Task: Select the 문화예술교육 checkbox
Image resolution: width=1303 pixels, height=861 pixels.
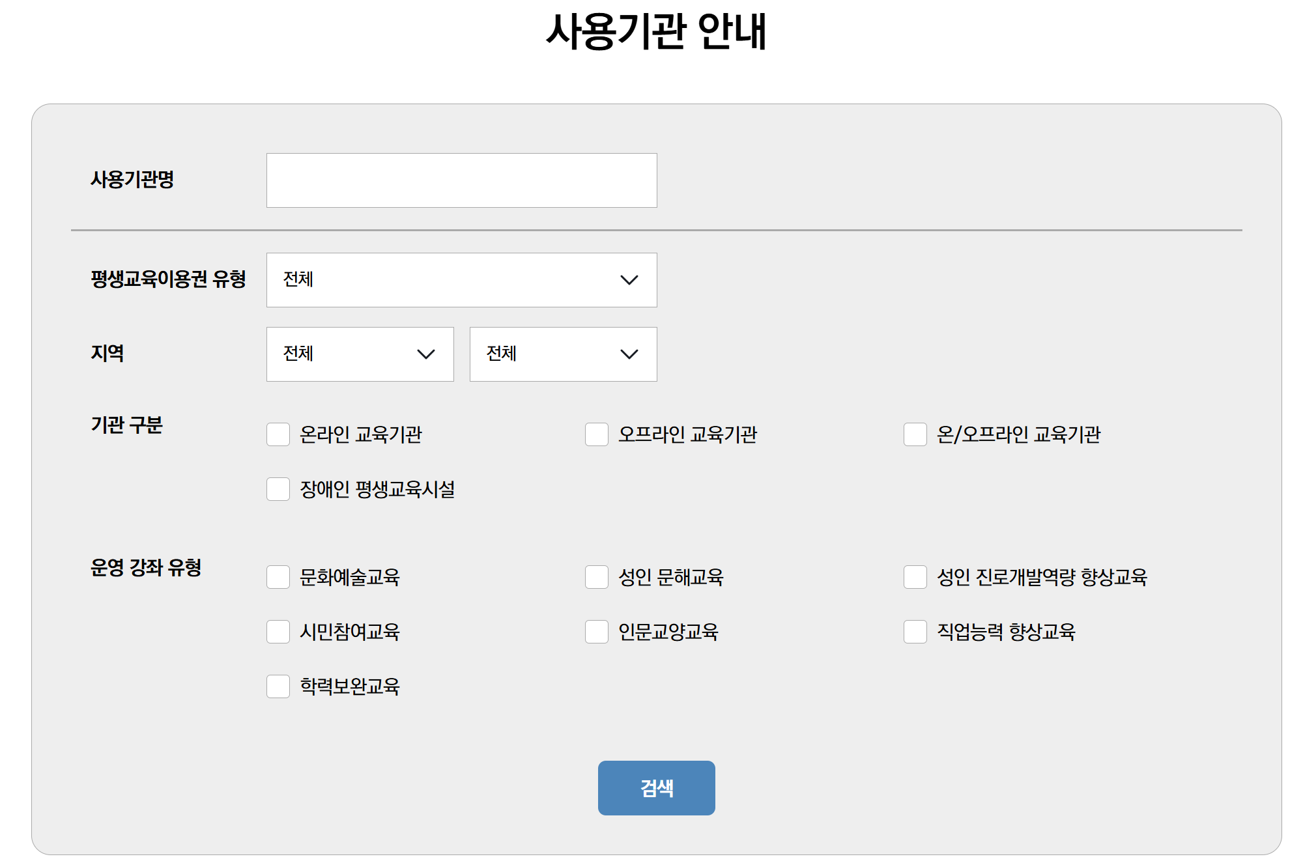Action: 278,577
